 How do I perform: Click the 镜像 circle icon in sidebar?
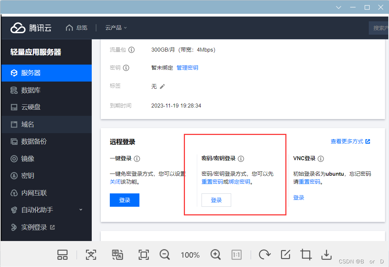[x=14, y=159]
